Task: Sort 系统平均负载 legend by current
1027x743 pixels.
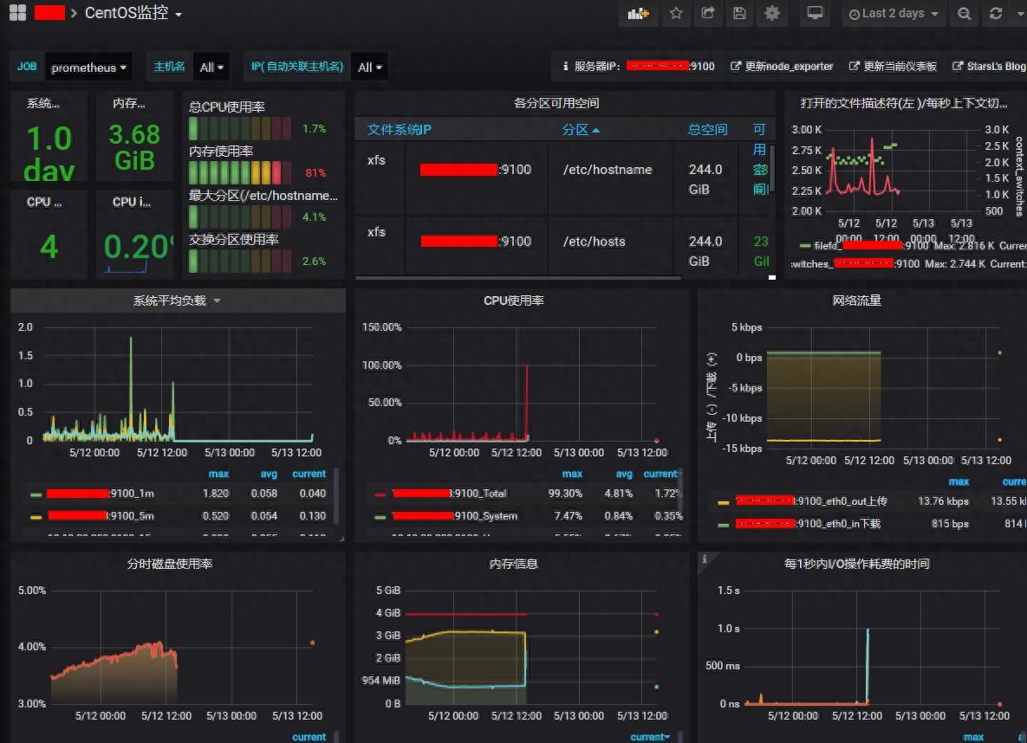Action: click(309, 474)
